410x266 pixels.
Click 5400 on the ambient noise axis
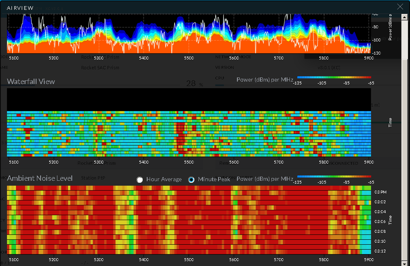click(x=144, y=260)
